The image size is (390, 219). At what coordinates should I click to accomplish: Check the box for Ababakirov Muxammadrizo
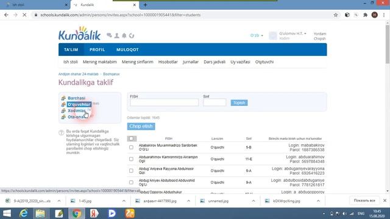point(131,147)
